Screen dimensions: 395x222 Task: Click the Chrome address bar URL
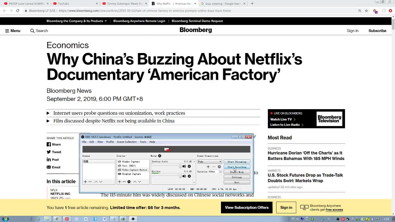(145, 10)
